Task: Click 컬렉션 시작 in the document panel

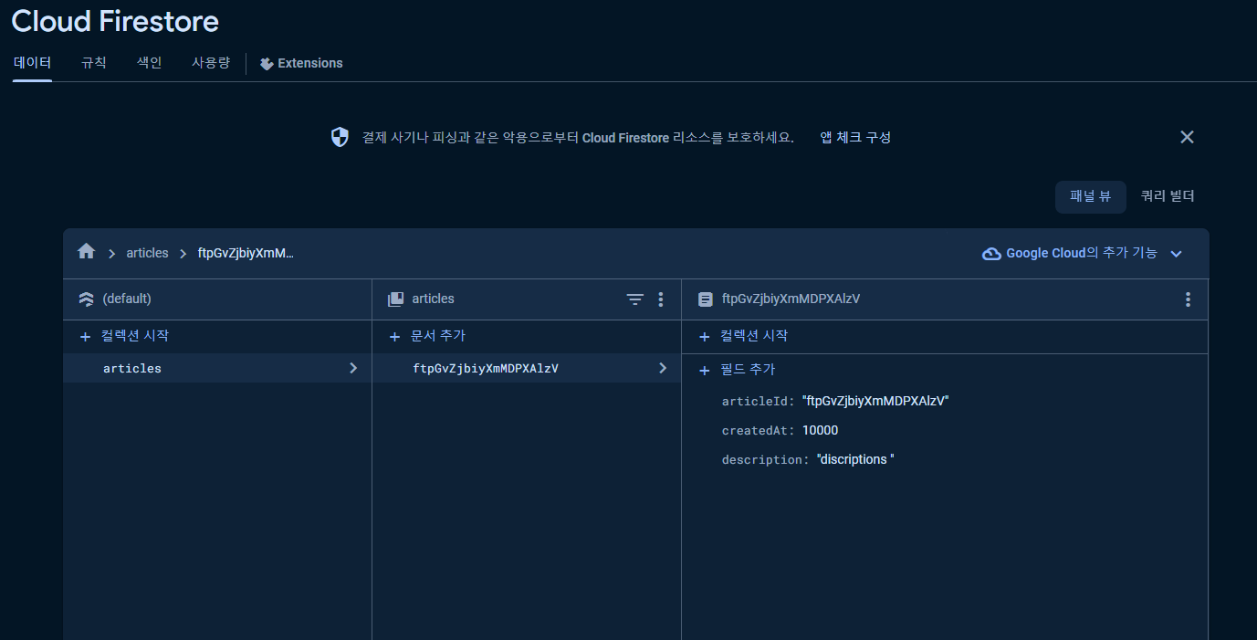Action: 754,336
